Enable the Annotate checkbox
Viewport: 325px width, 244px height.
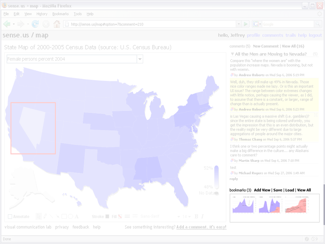tap(10, 217)
